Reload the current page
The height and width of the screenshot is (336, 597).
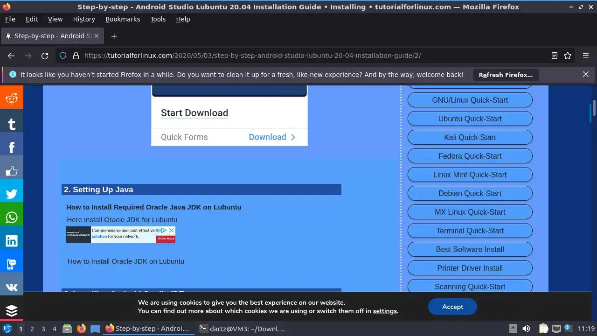coord(45,56)
